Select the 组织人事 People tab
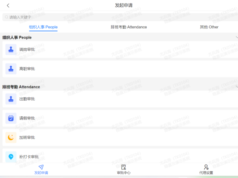 pos(43,27)
